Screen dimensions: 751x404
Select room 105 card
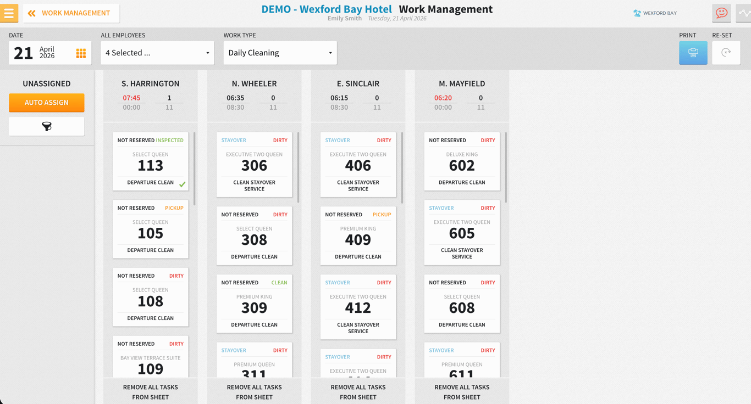tap(150, 229)
